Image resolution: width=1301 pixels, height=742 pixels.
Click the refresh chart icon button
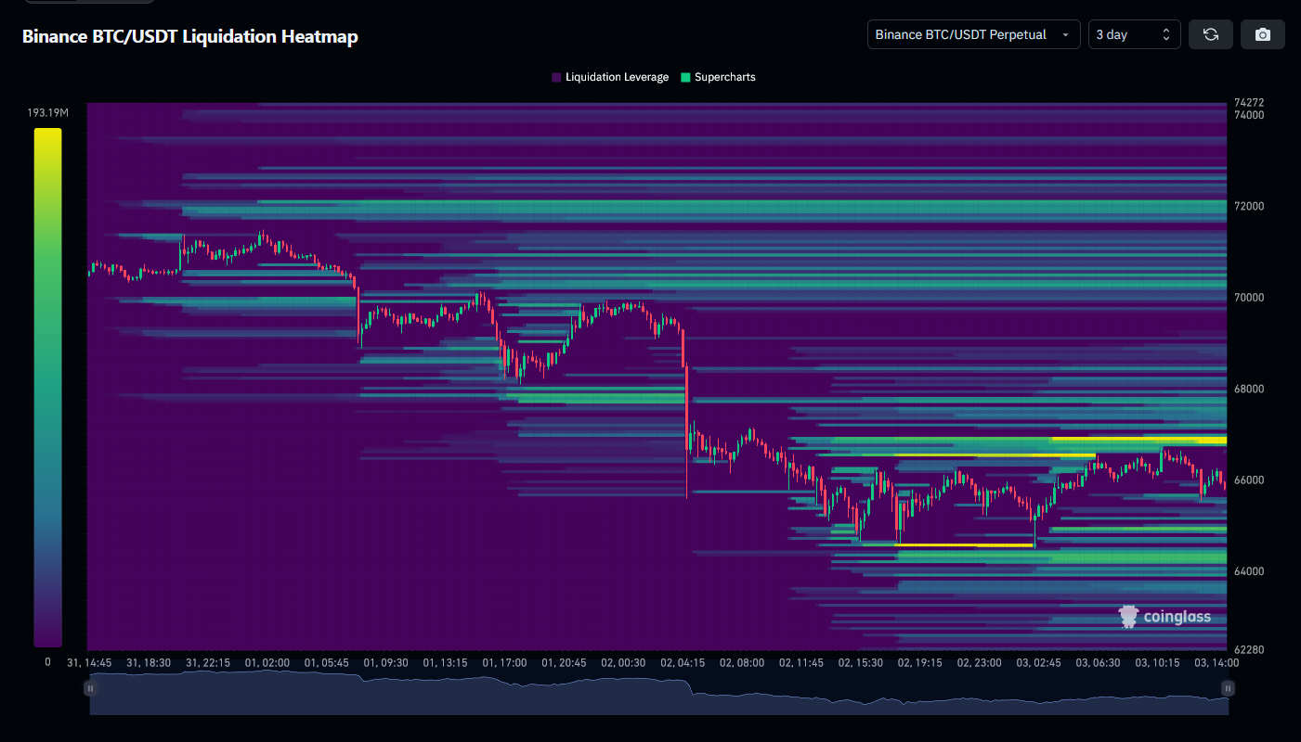1211,34
